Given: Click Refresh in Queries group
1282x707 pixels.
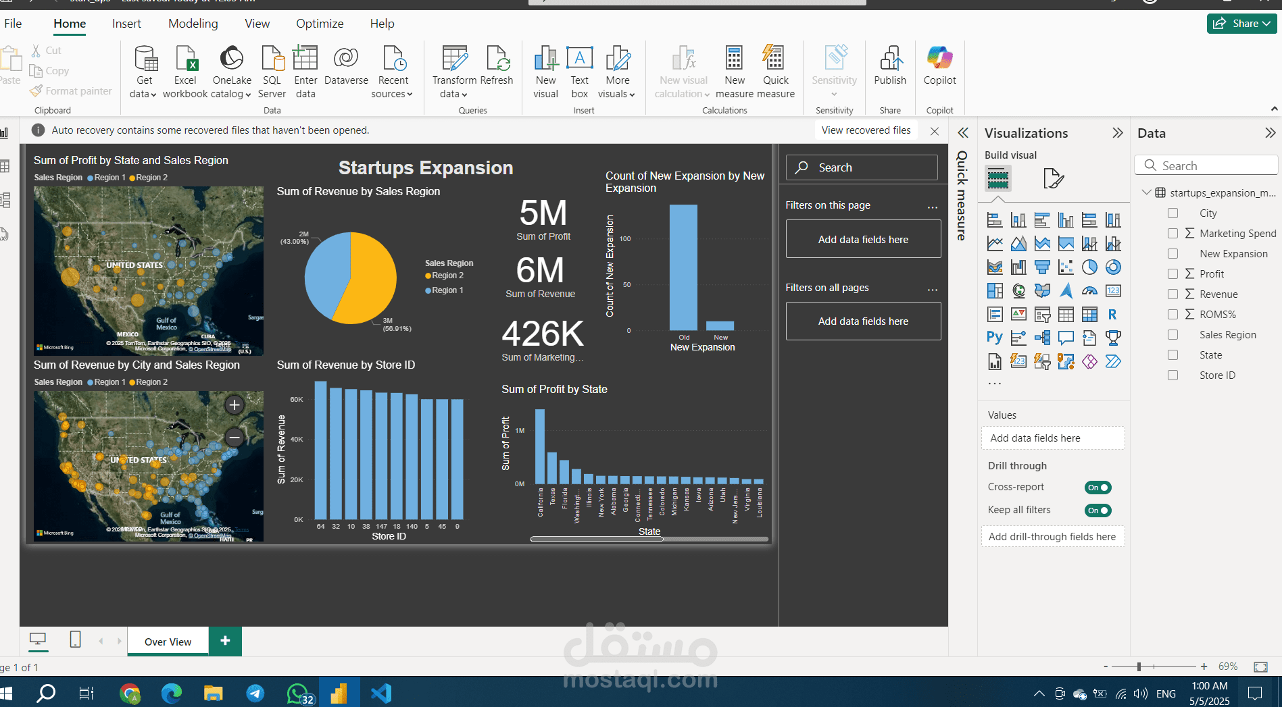Looking at the screenshot, I should coord(497,66).
